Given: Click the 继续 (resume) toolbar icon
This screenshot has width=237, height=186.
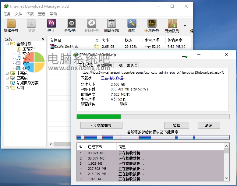Looking at the screenshot, I should 31,23.
